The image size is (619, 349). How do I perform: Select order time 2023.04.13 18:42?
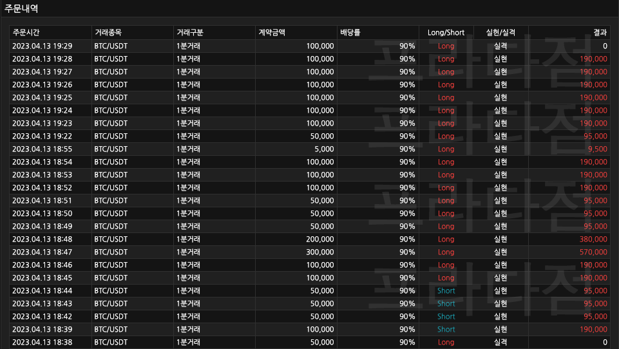[43, 317]
